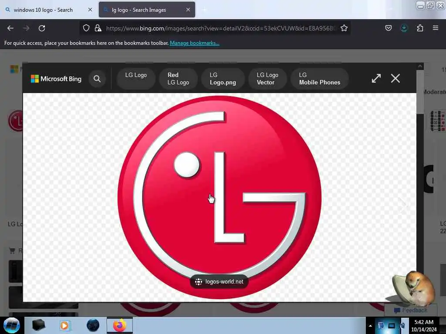Select the Red LG Logo suggestion chip

coord(178,79)
